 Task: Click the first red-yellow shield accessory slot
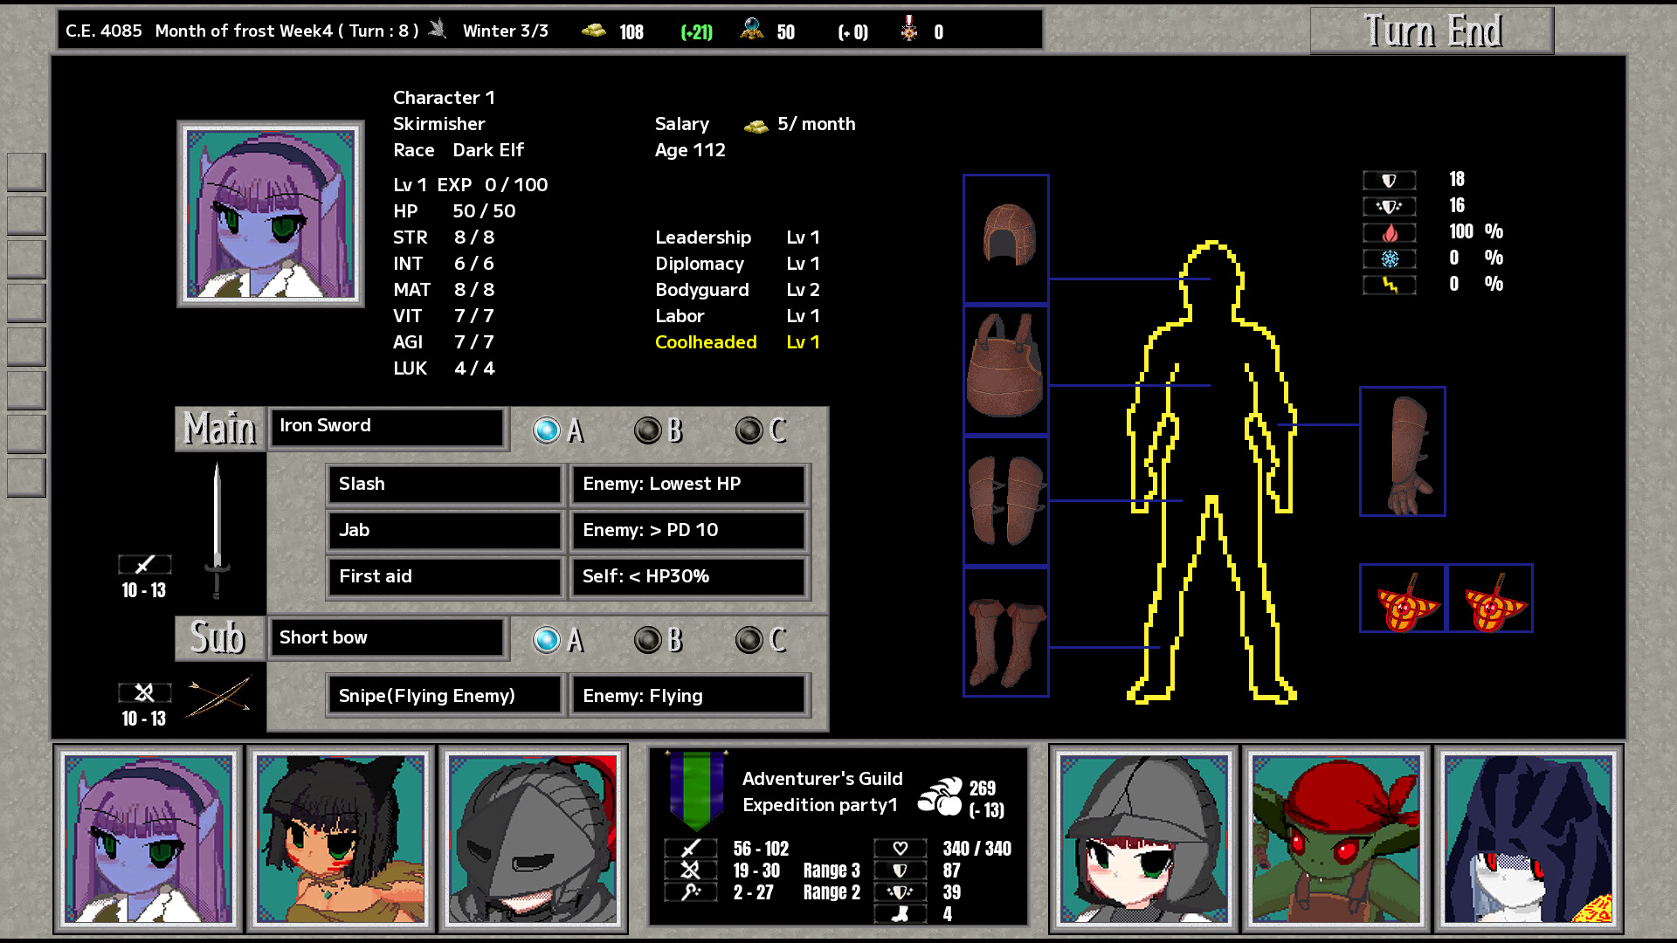[1402, 598]
